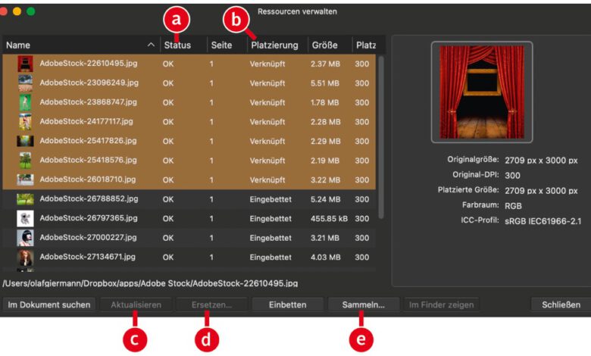591x356 pixels.
Task: Click the resource list vertical scrollbar
Action: [x=381, y=138]
